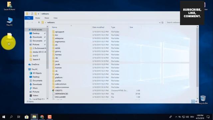Select the DISCLAIMER file icon
Image resolution: width=213 pixels, height=120 pixels.
point(53,97)
